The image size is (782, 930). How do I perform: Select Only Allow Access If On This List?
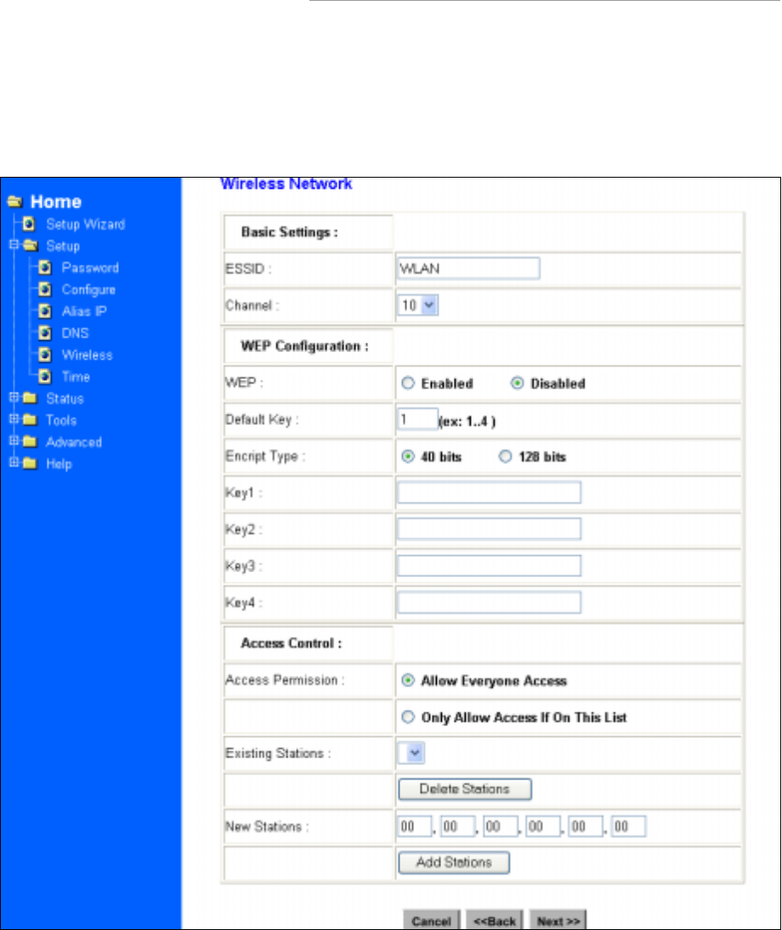(x=408, y=717)
